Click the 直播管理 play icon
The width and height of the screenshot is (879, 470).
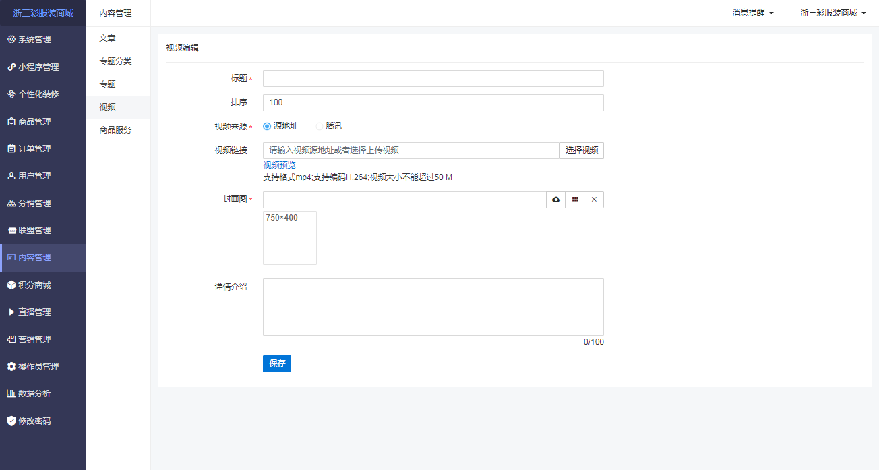tap(11, 312)
